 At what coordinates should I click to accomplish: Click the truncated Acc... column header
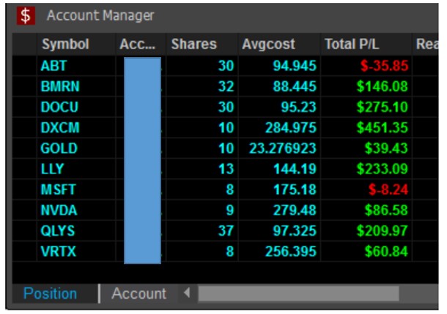[x=138, y=44]
